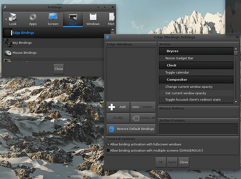Apply the edge binding changes
The height and width of the screenshot is (179, 241).
[x=172, y=162]
